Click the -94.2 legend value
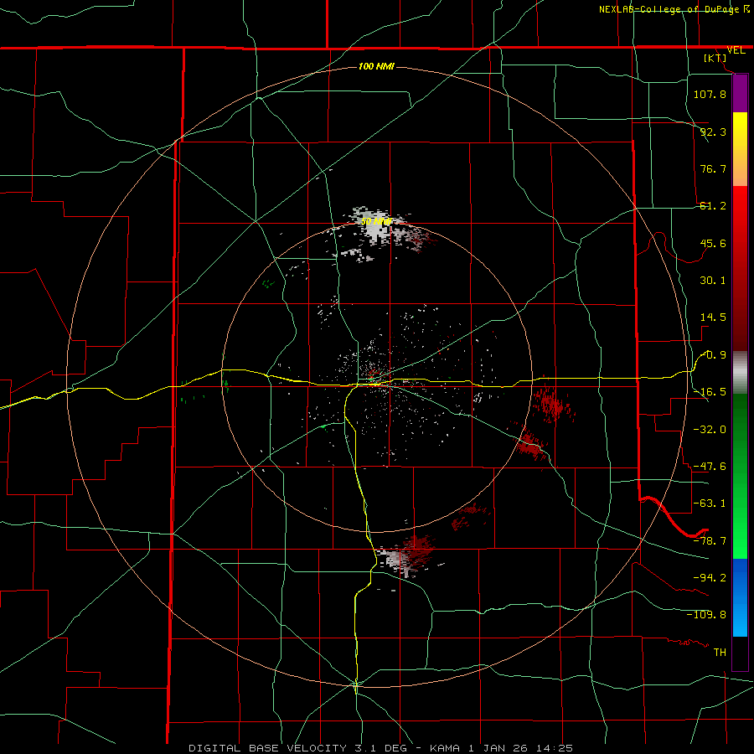 (x=710, y=578)
